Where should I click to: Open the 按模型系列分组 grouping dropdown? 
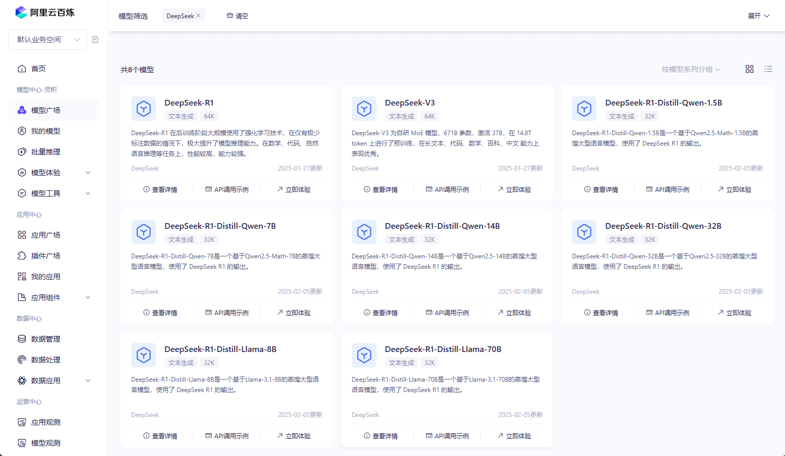pos(691,69)
